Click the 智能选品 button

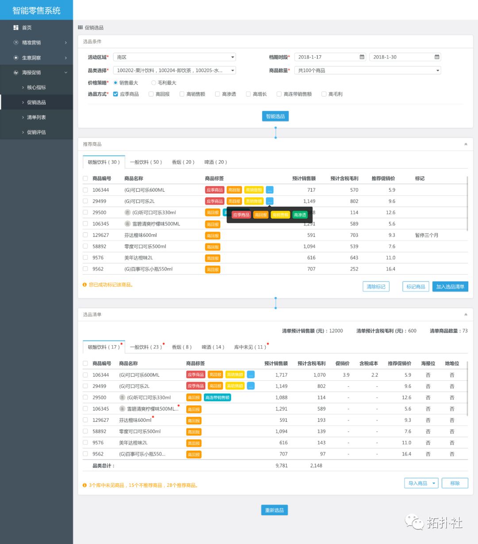(275, 116)
